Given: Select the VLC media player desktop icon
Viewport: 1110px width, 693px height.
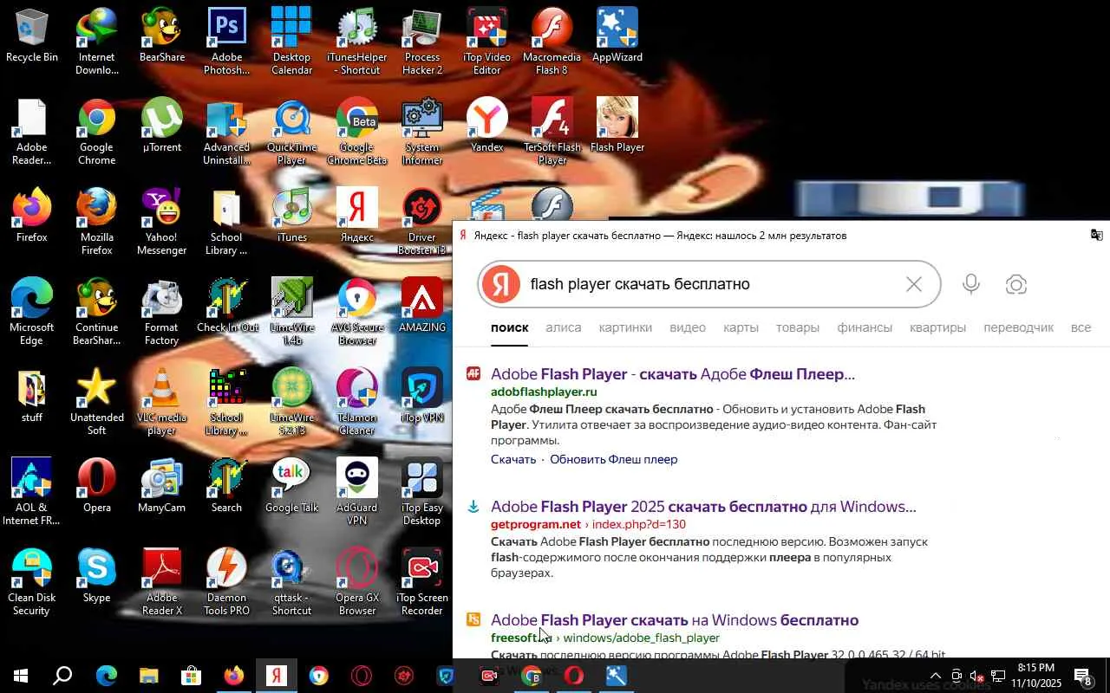Looking at the screenshot, I should (x=162, y=402).
